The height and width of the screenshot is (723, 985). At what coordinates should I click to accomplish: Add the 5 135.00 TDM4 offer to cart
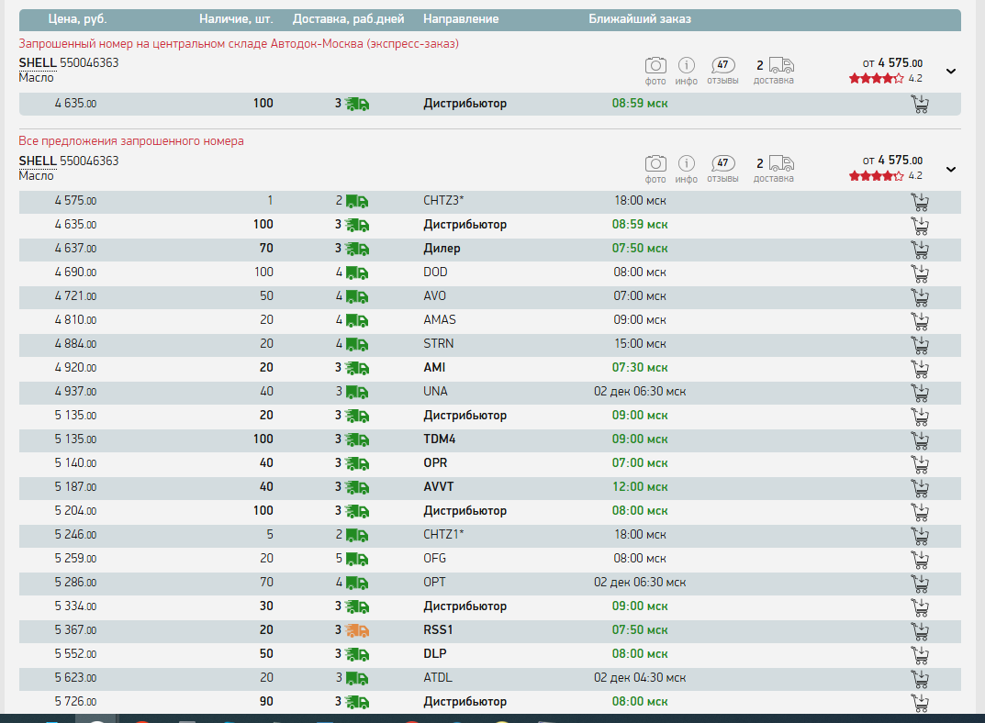[920, 440]
